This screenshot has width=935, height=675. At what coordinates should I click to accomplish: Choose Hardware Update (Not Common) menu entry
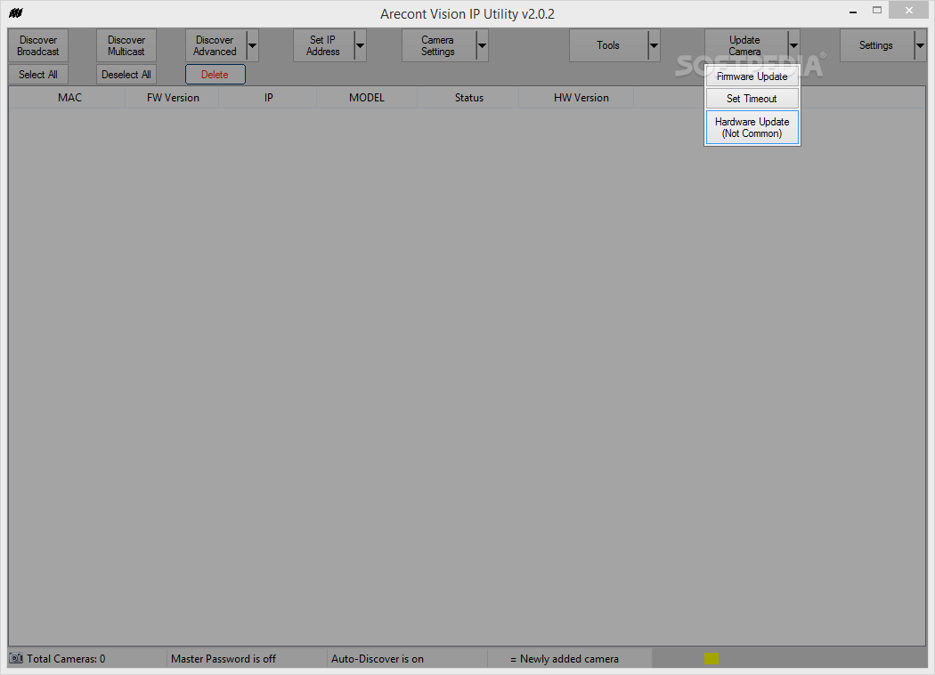tap(752, 127)
